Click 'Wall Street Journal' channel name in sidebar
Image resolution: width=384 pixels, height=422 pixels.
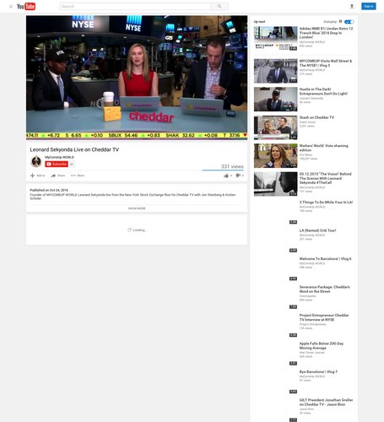[311, 353]
